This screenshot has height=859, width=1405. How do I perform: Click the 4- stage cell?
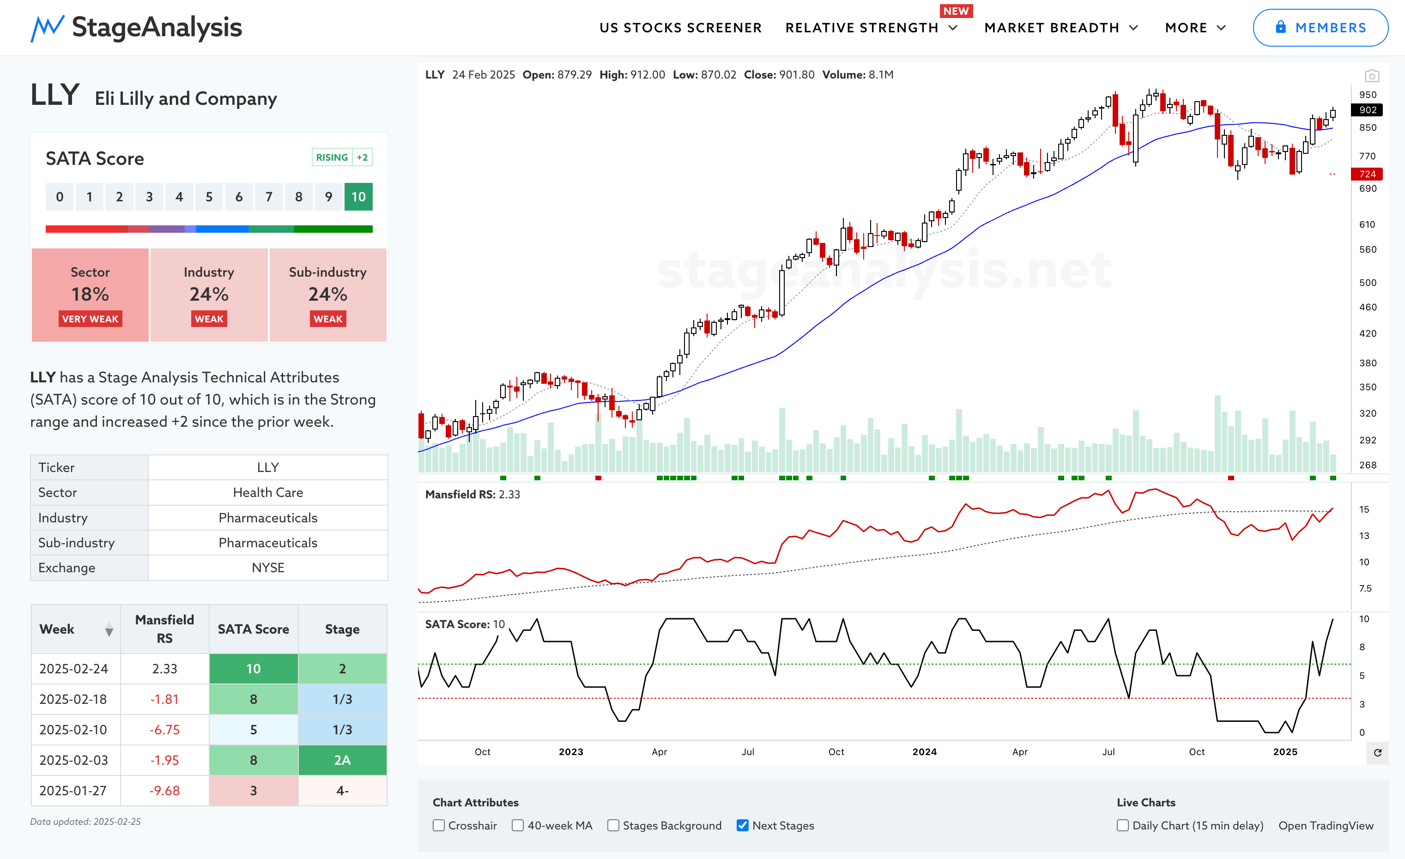click(x=342, y=791)
